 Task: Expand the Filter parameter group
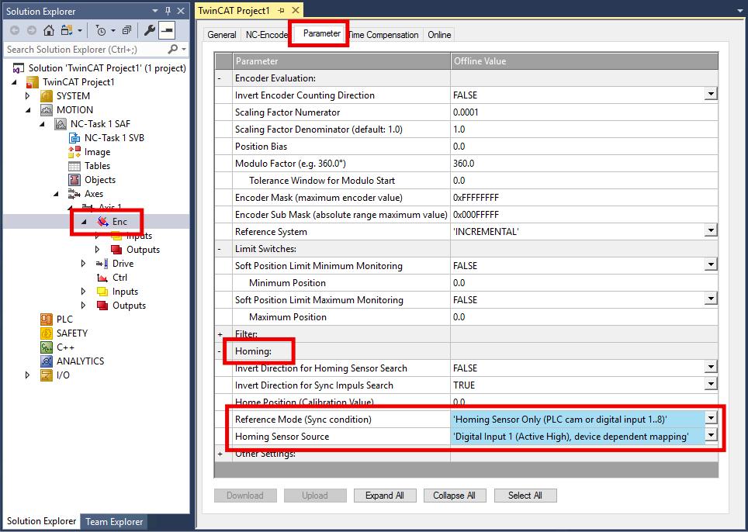(220, 334)
